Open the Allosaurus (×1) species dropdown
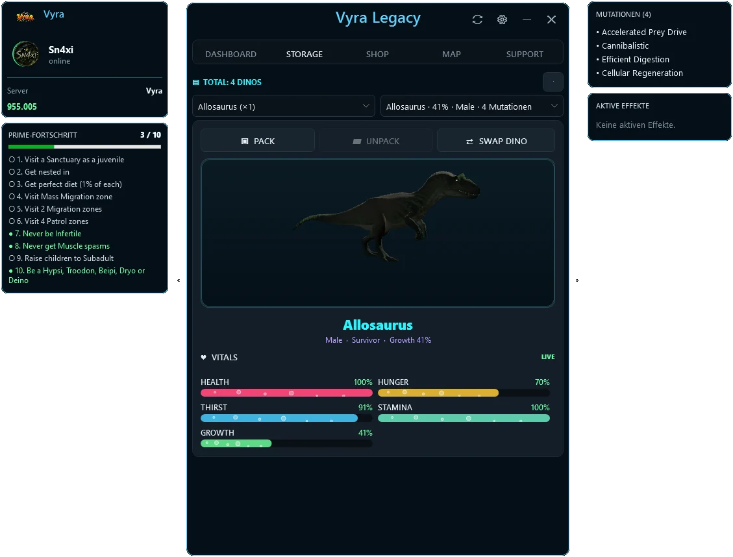Image resolution: width=733 pixels, height=557 pixels. pos(284,106)
